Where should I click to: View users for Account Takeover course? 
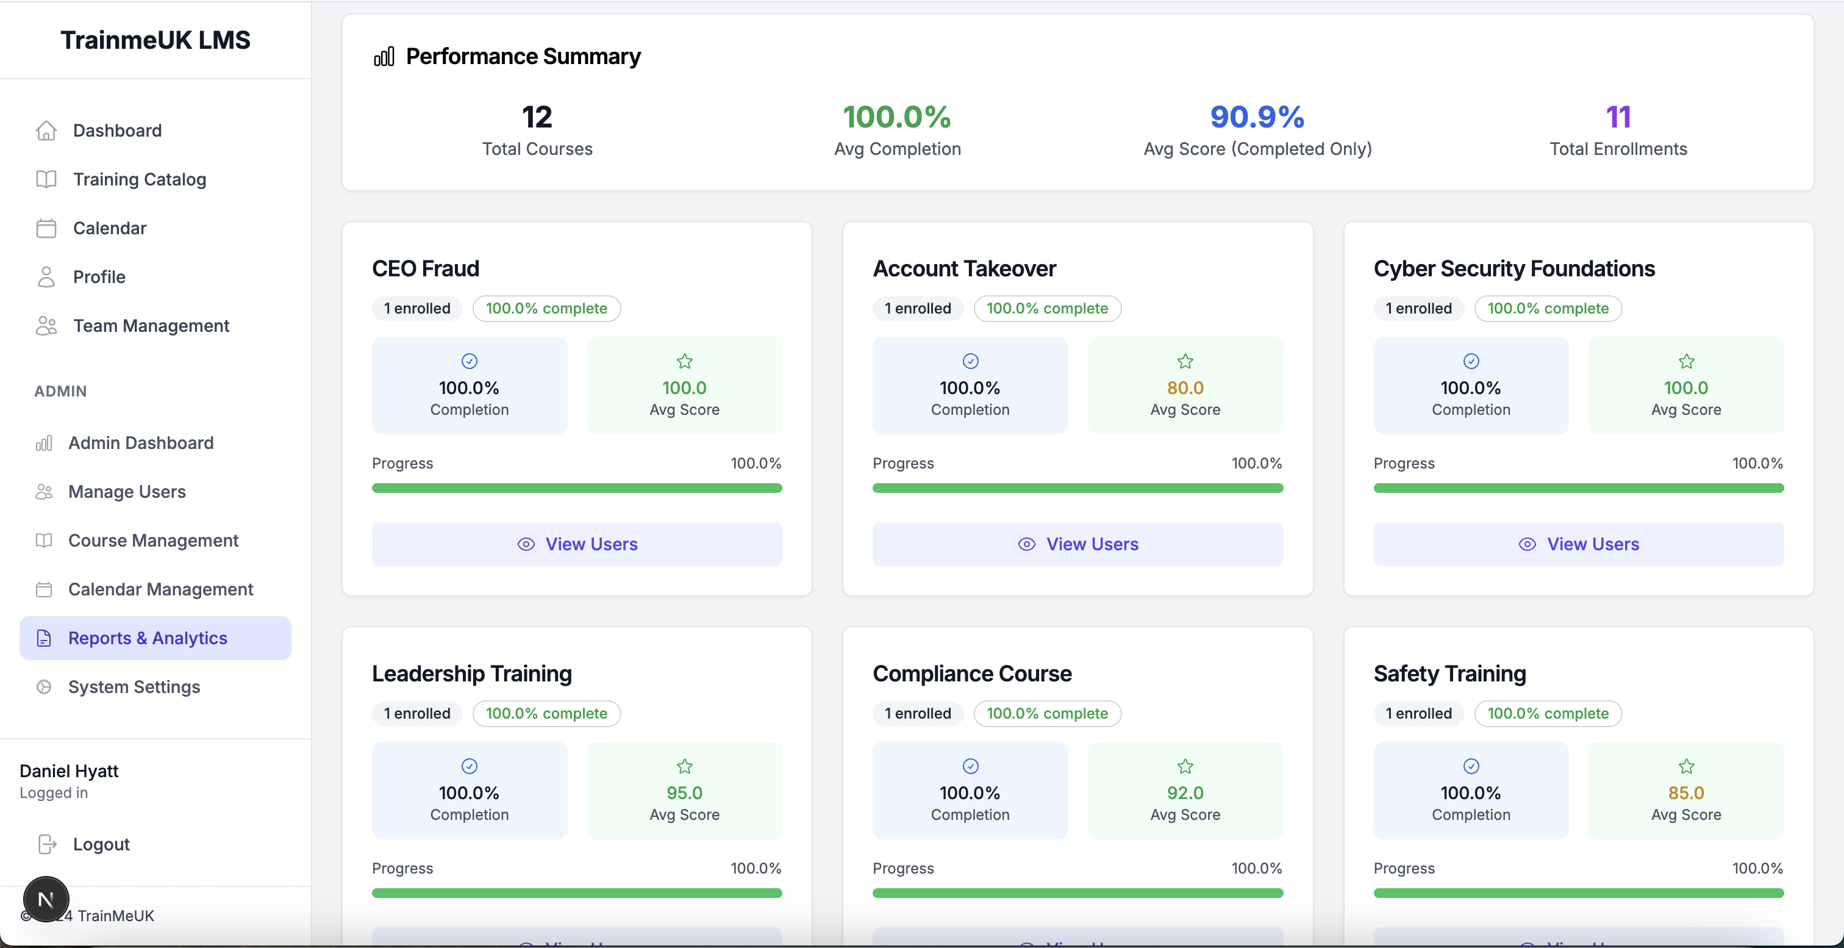point(1077,545)
